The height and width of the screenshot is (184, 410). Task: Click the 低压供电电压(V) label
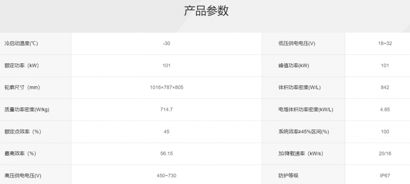tap(297, 44)
